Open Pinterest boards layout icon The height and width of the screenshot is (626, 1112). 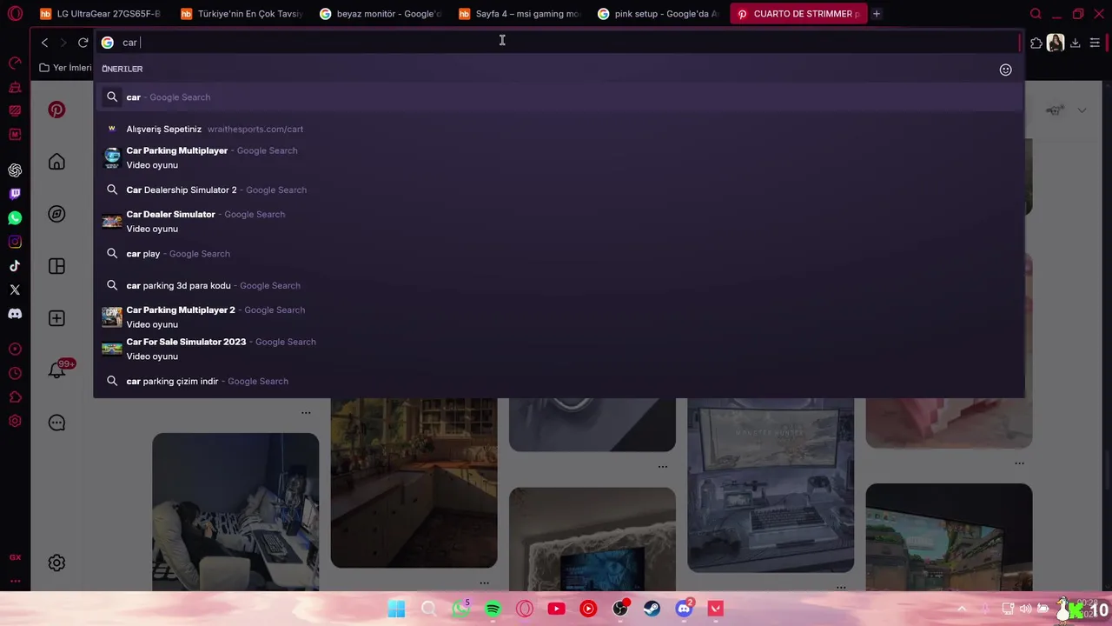pos(56,266)
